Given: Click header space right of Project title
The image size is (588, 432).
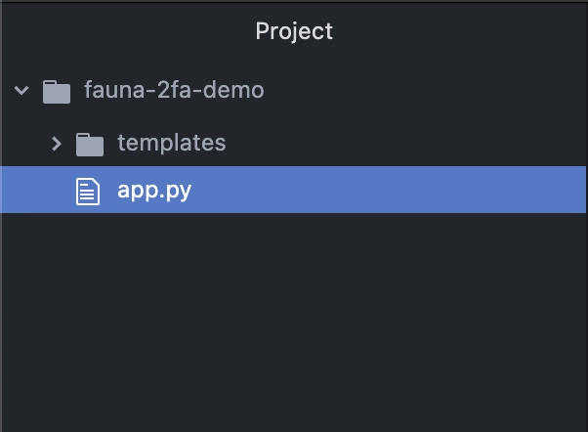Looking at the screenshot, I should point(459,30).
